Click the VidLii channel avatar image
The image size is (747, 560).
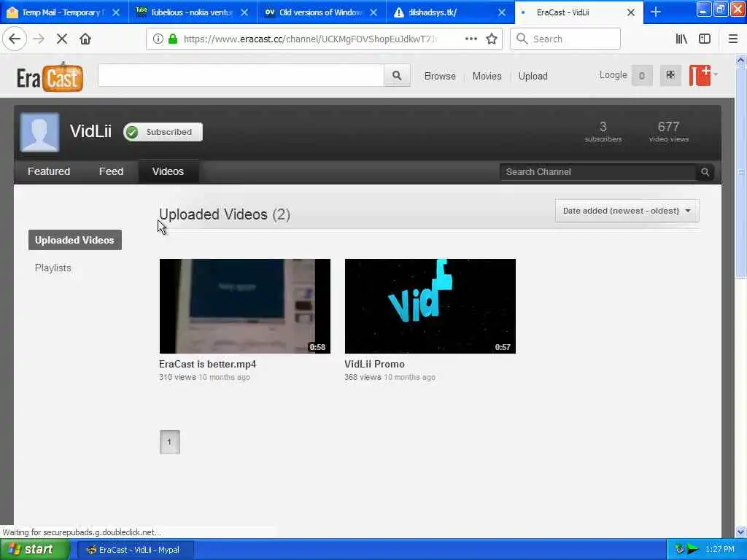click(39, 132)
